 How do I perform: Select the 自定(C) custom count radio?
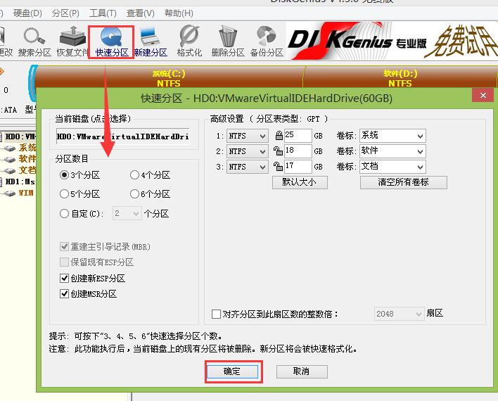[64, 214]
